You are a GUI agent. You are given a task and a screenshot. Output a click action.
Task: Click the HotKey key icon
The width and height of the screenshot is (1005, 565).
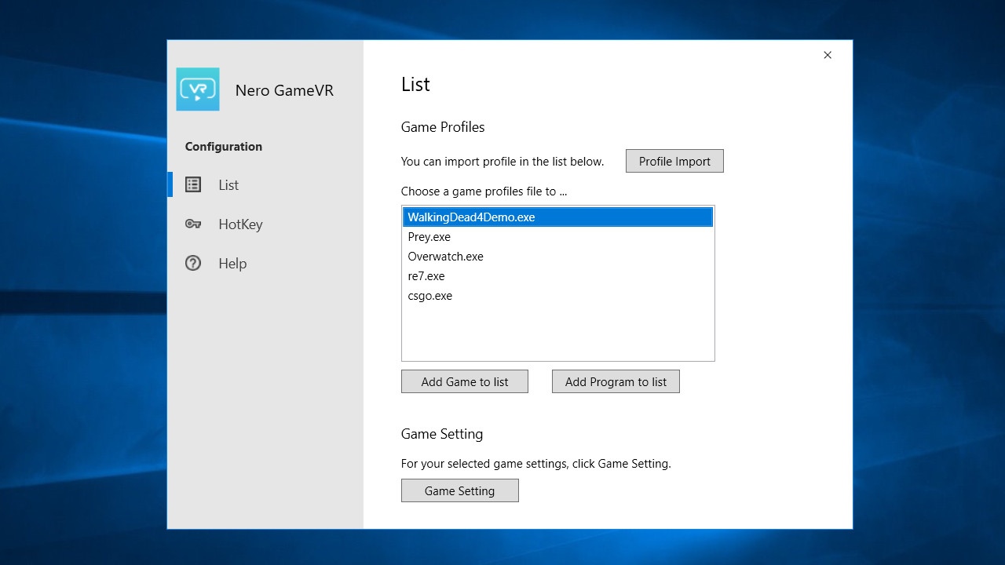click(193, 224)
